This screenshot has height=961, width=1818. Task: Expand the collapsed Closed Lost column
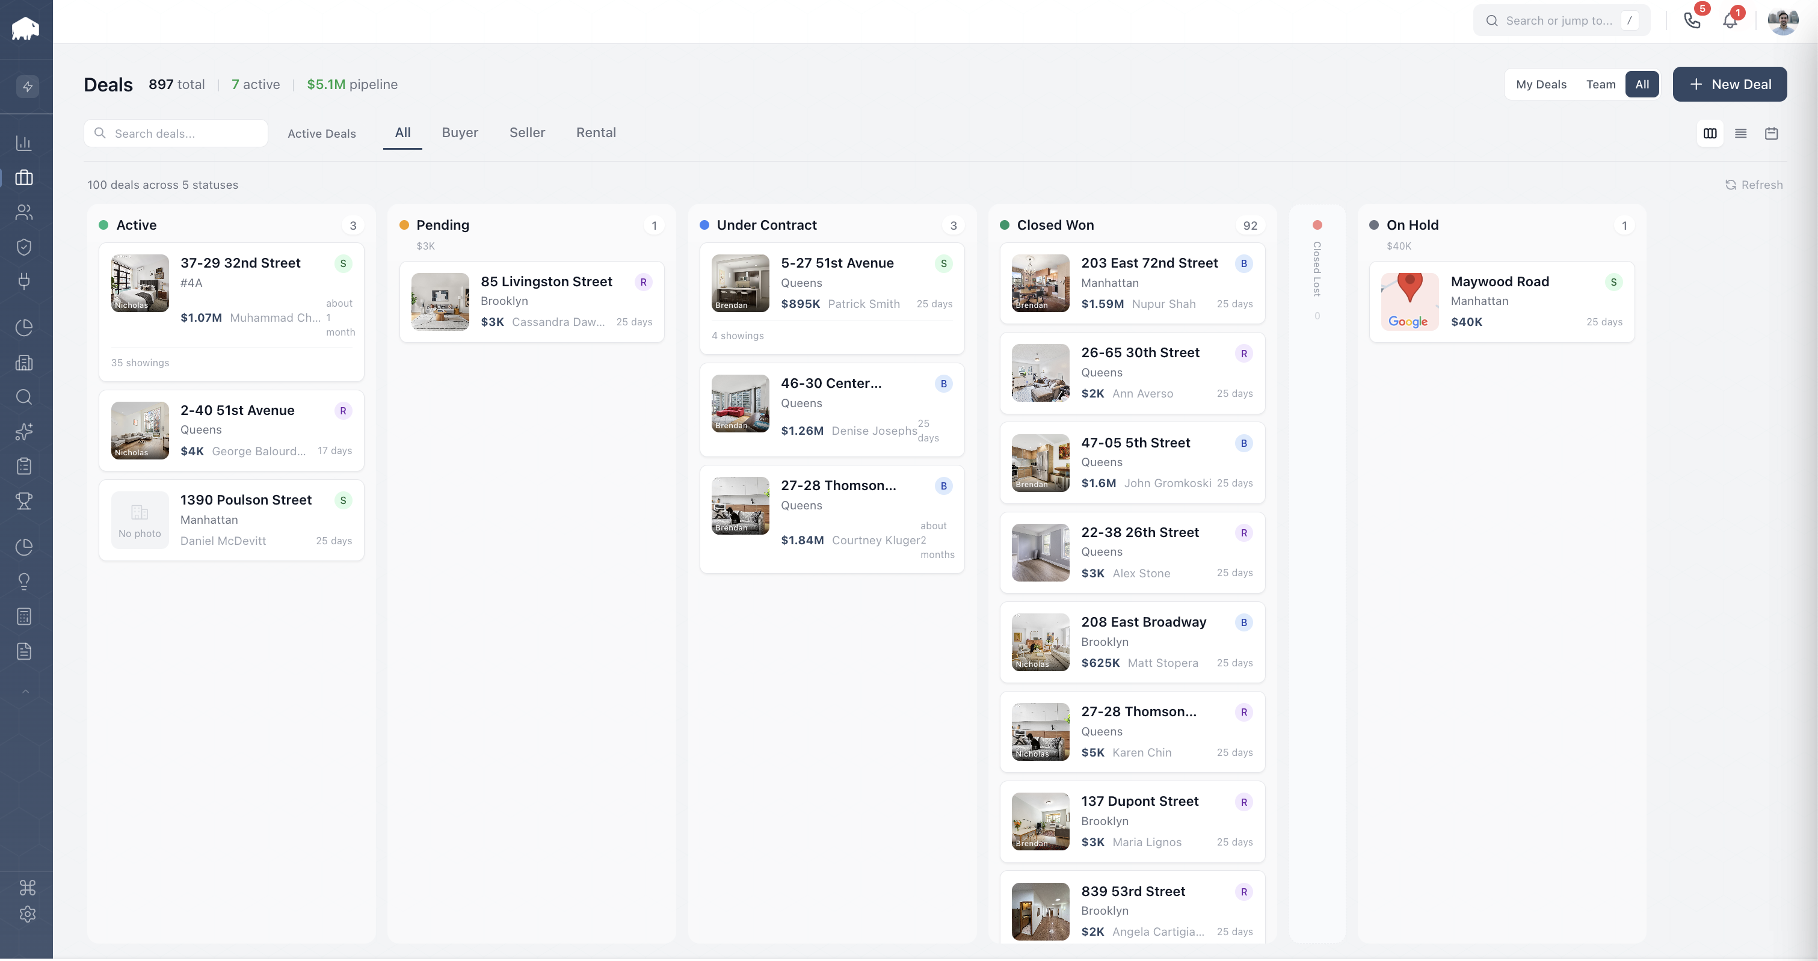1317,268
